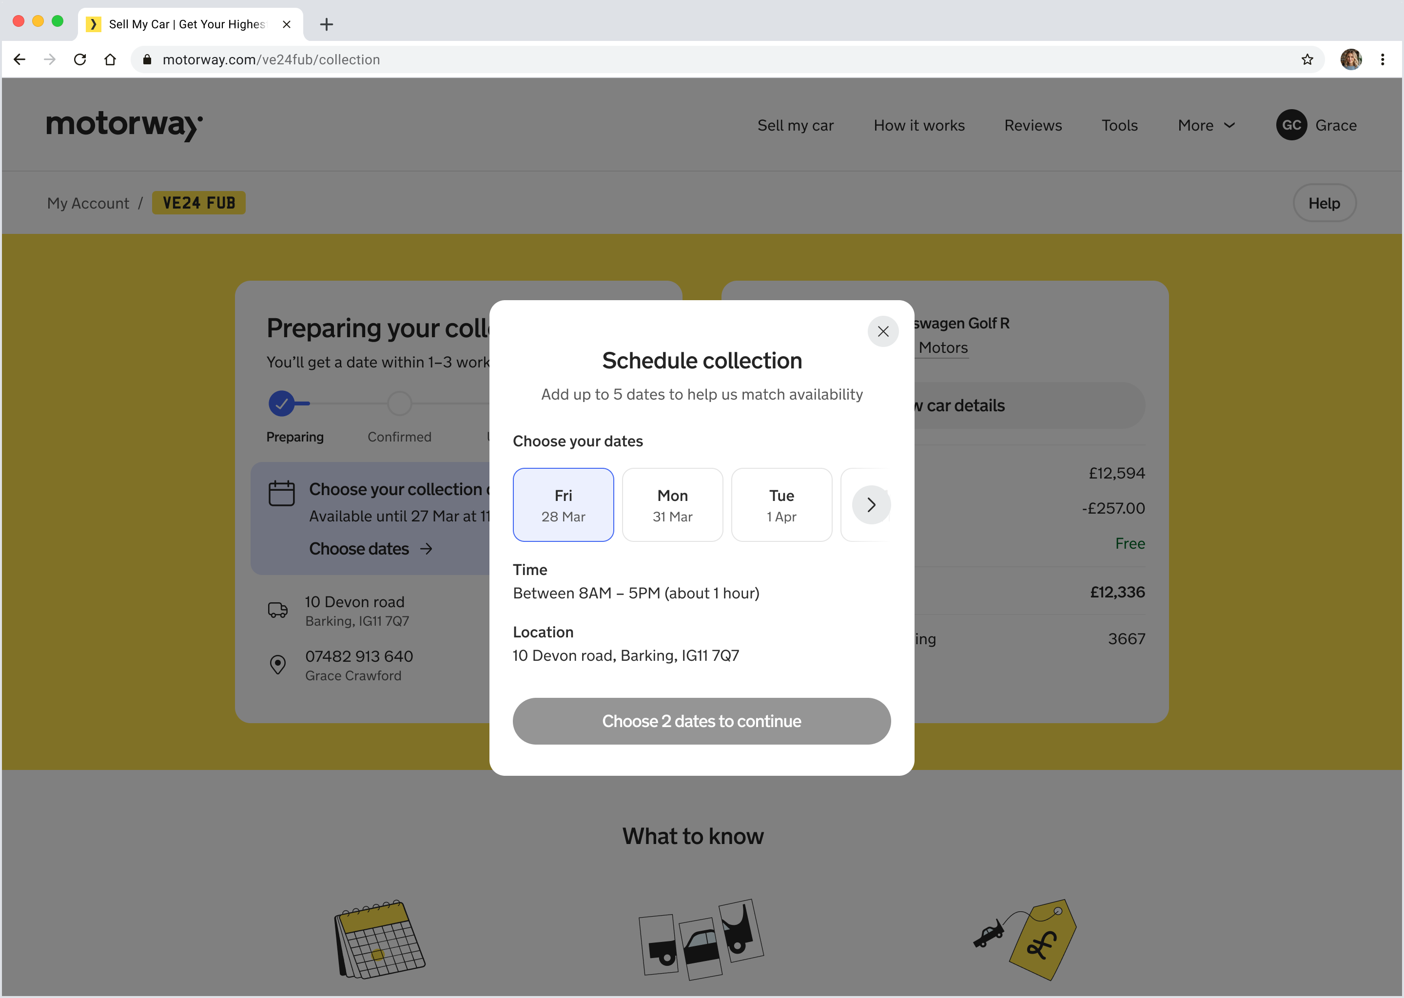Deselect the Fri 28 Mar date
1404x998 pixels.
click(563, 504)
